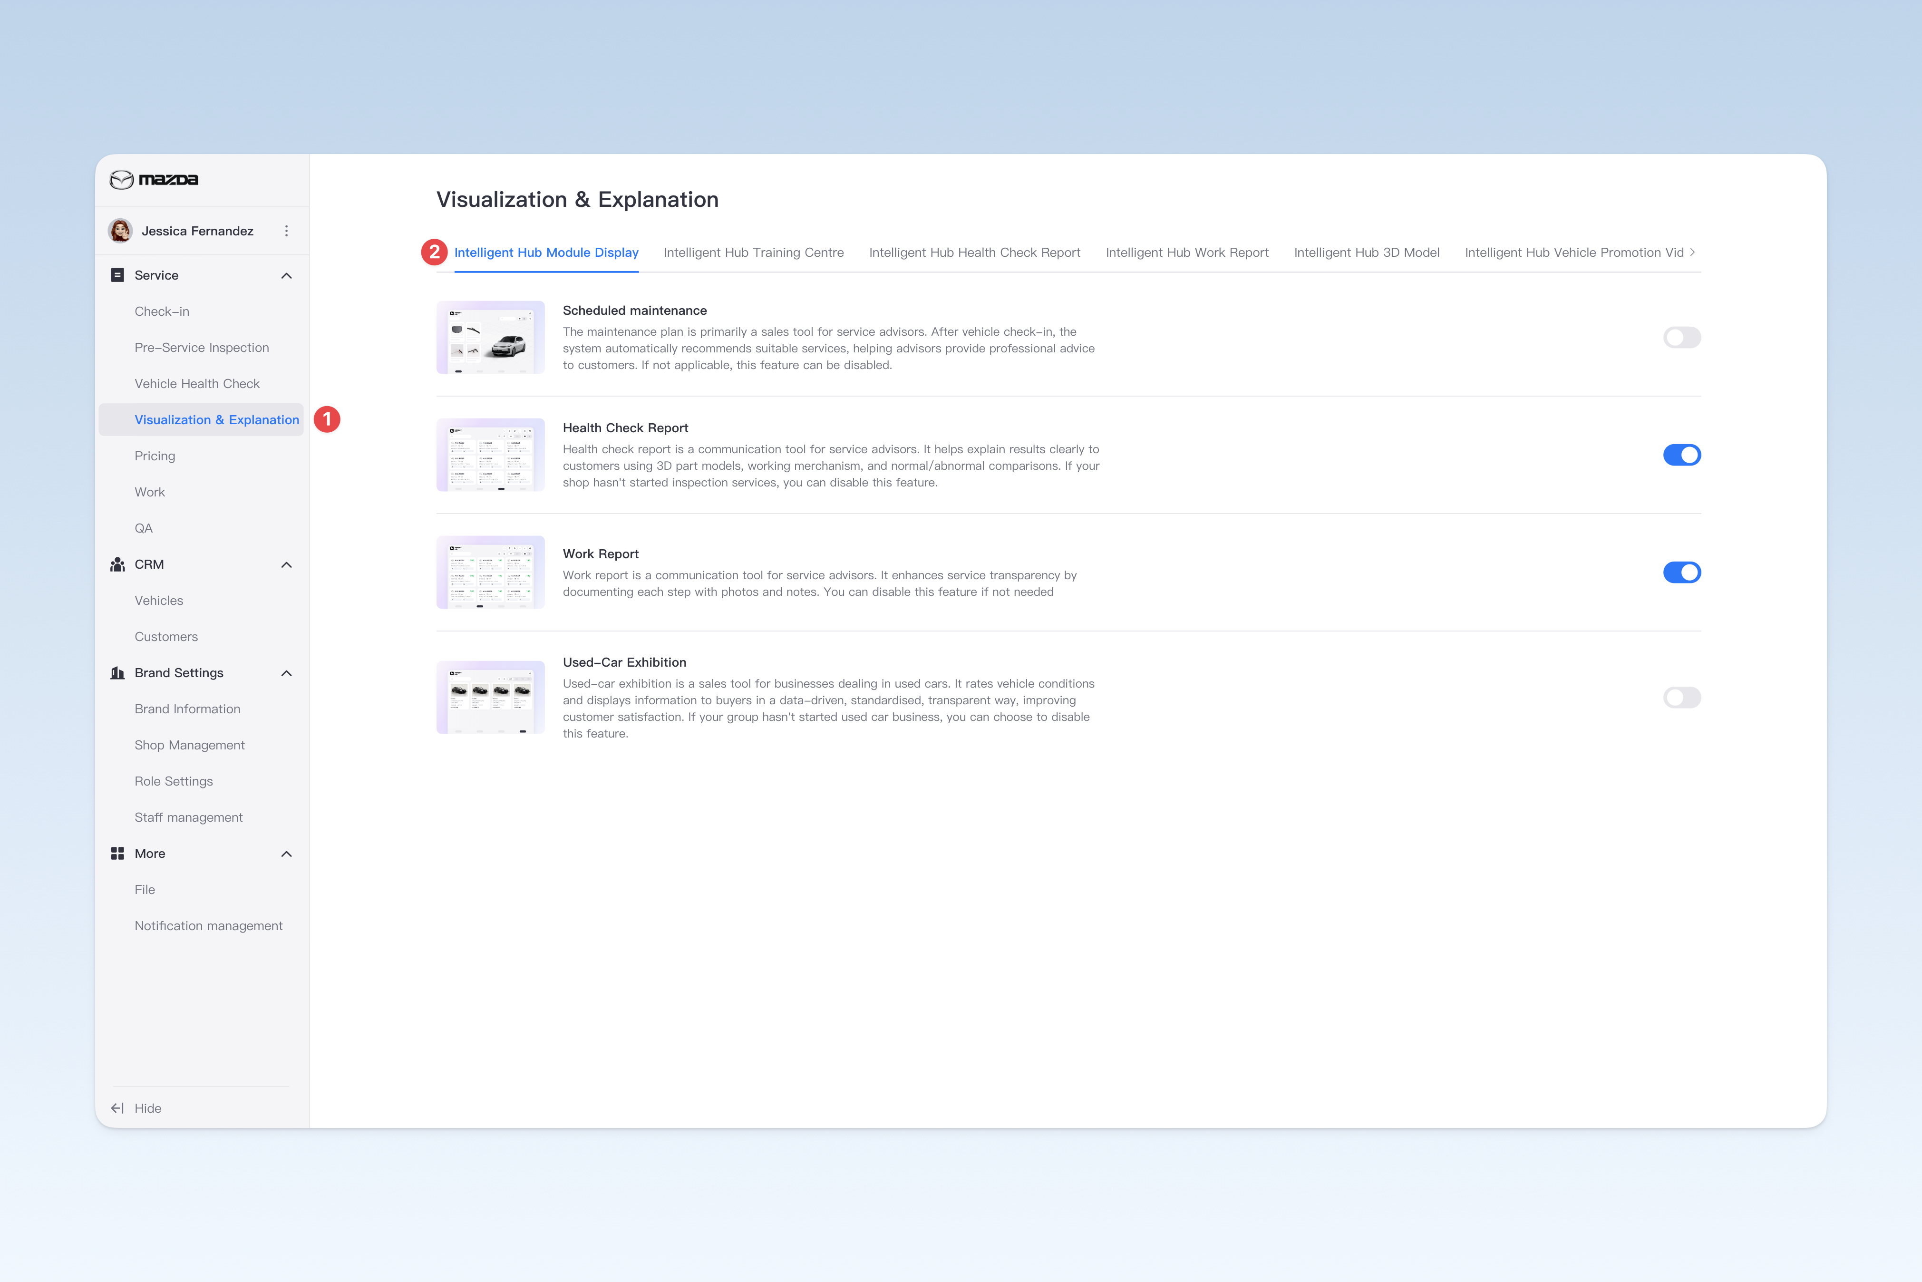The image size is (1922, 1282).
Task: Click the Service section icon
Action: click(x=118, y=275)
